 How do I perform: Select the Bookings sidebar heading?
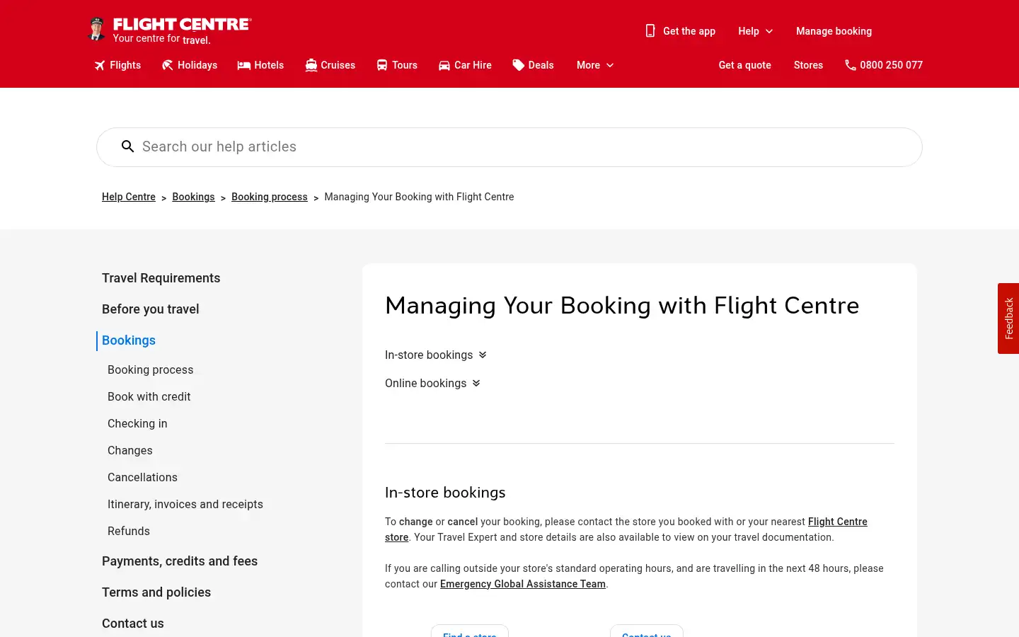tap(129, 340)
